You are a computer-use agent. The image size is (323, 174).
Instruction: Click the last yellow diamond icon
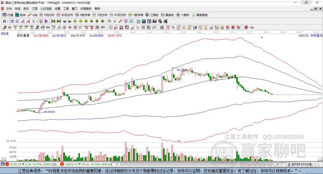coord(103,21)
